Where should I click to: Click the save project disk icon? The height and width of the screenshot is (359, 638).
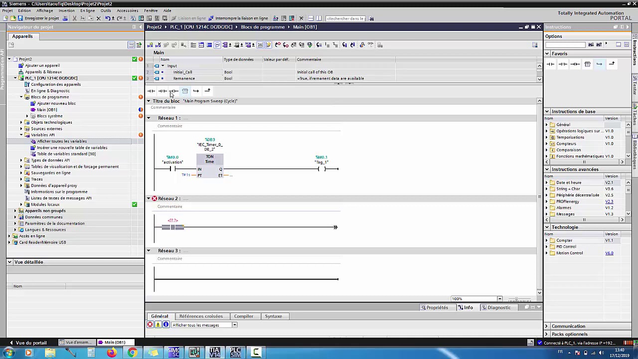[x=20, y=18]
